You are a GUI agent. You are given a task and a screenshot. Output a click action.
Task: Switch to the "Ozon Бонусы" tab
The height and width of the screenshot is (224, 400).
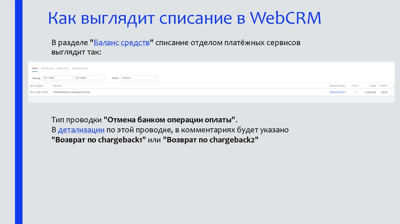click(x=47, y=68)
